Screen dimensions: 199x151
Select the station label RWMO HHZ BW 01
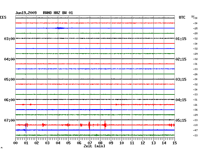pyautogui.click(x=58, y=13)
